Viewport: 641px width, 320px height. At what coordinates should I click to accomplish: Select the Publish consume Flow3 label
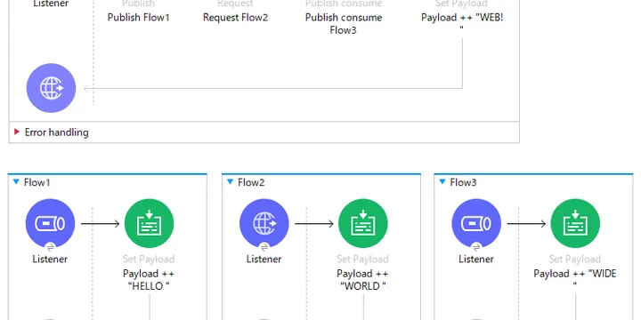pyautogui.click(x=344, y=24)
